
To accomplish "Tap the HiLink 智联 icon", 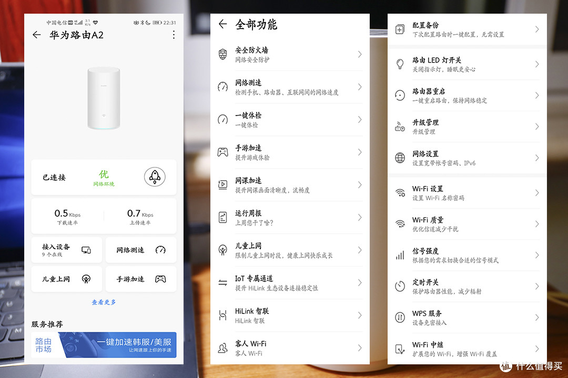I will pos(223,315).
